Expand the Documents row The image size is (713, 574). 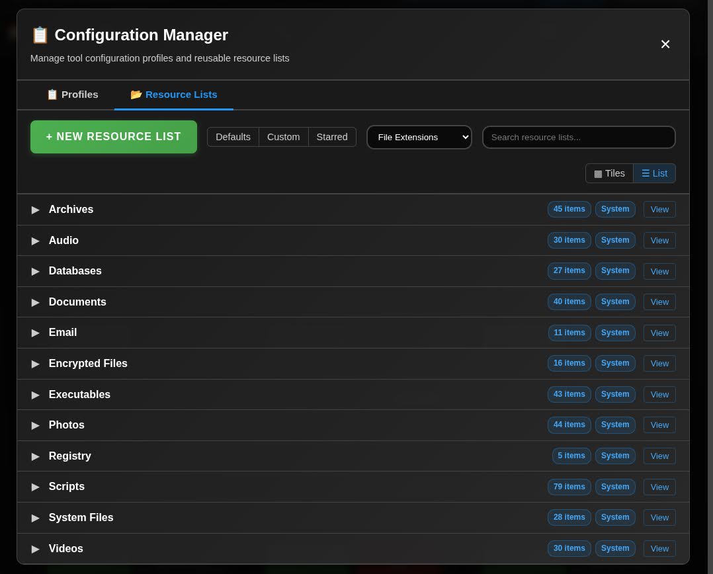tap(35, 302)
